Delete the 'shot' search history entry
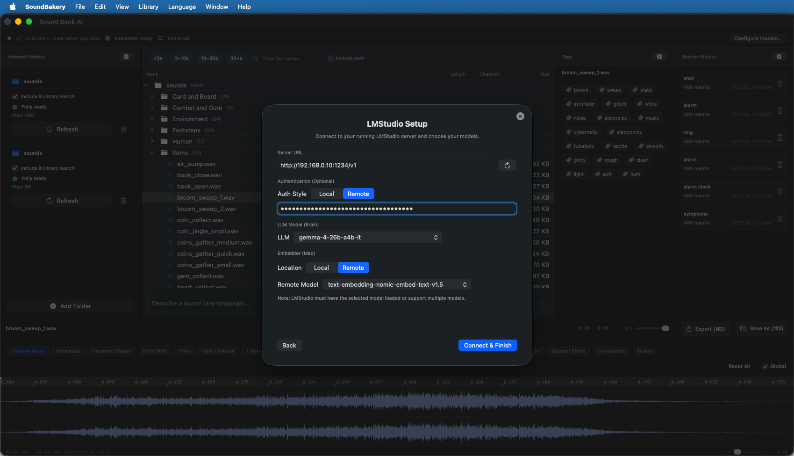 [780, 83]
